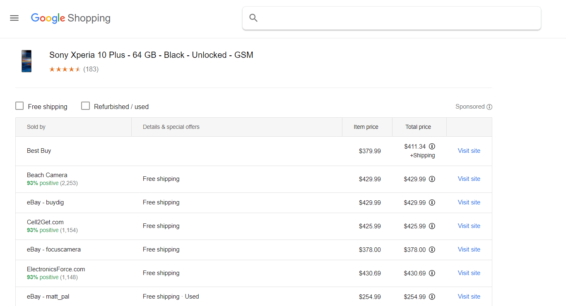Visit site for Cell2Get.com
The image size is (566, 306).
(469, 226)
